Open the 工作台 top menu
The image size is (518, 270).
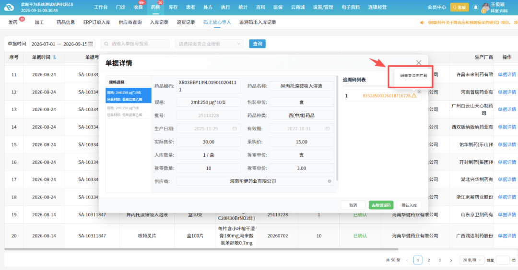pos(101,7)
